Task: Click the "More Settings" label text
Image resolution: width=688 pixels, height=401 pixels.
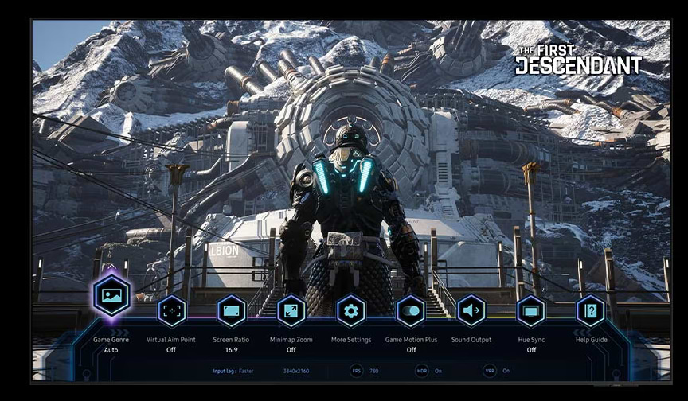Action: [351, 340]
